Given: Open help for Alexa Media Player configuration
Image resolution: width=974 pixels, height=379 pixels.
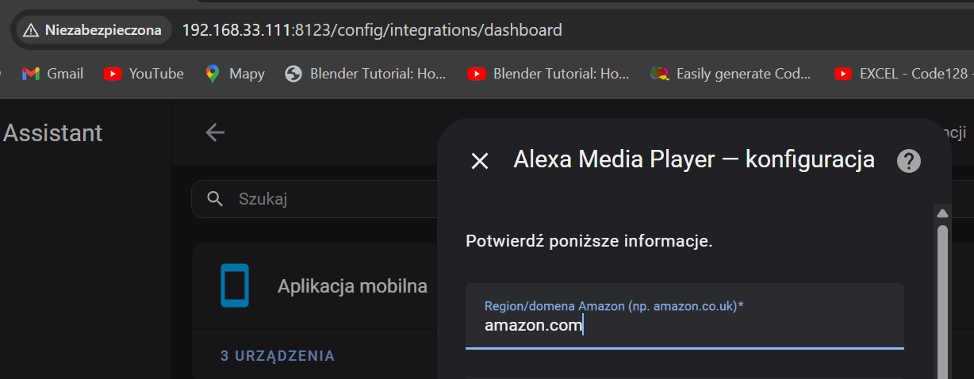Looking at the screenshot, I should click(908, 161).
